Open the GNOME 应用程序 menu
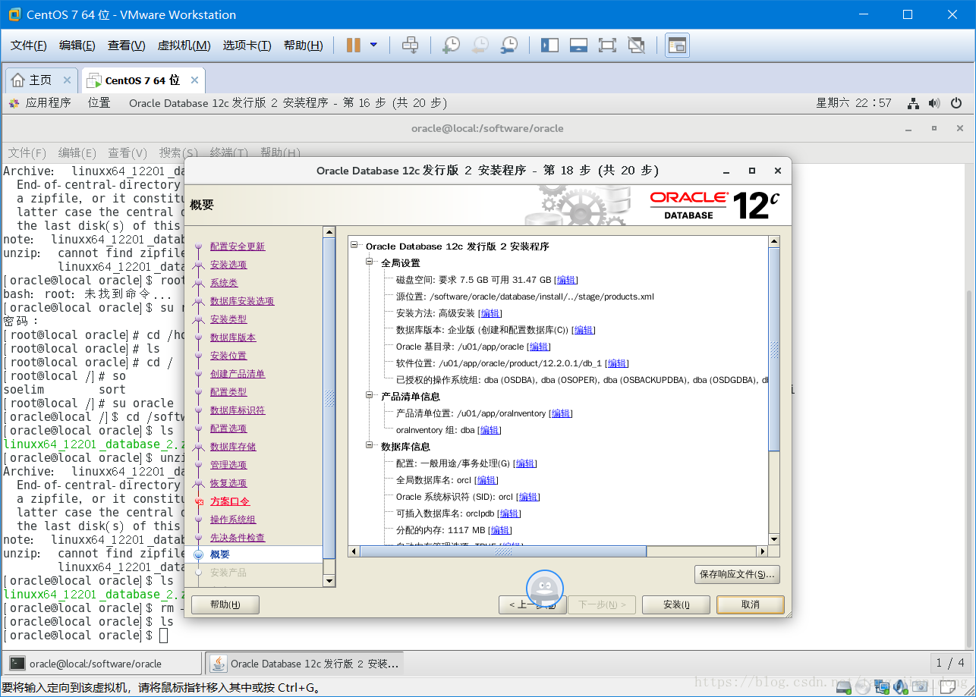 tap(40, 103)
